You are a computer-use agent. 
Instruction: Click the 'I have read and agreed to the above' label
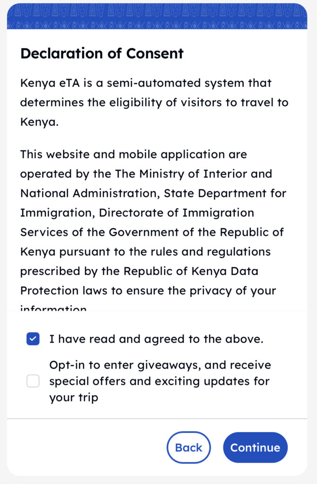coord(156,339)
